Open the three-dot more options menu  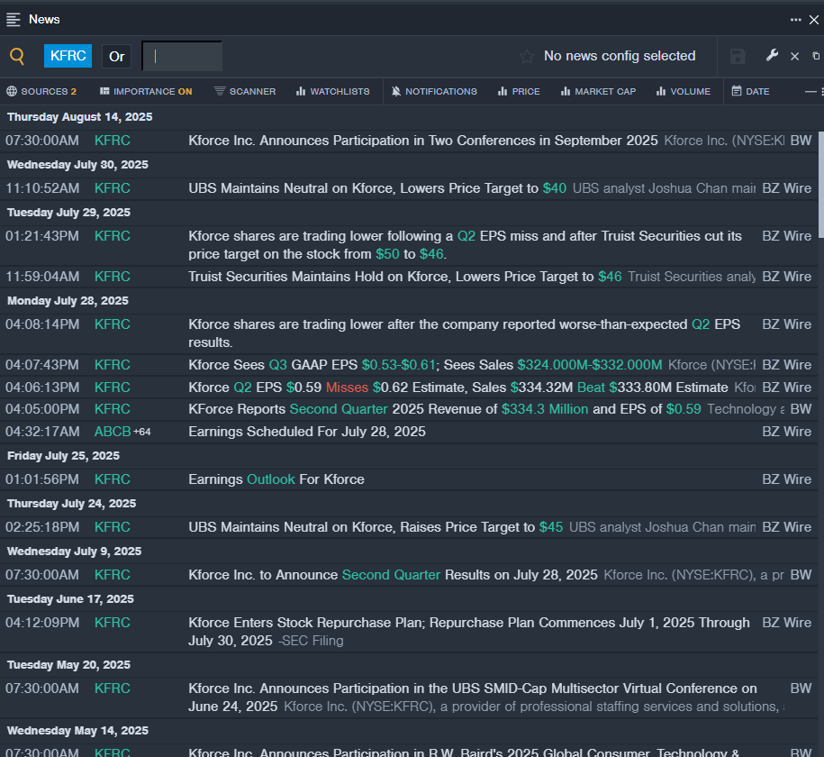(x=796, y=19)
